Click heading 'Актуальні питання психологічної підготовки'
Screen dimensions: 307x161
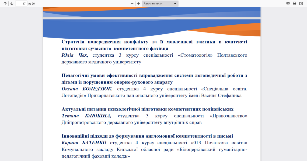[x=114, y=109]
